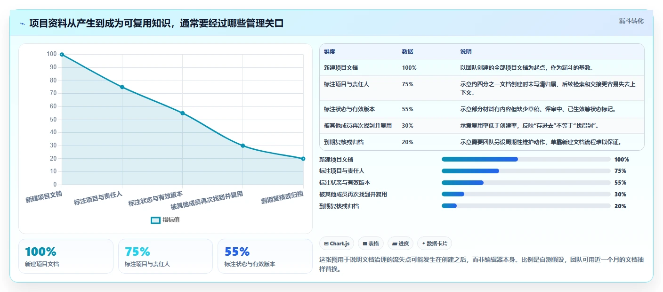Select the 进度 chip
Screen dimensions: 663x292
pos(401,243)
